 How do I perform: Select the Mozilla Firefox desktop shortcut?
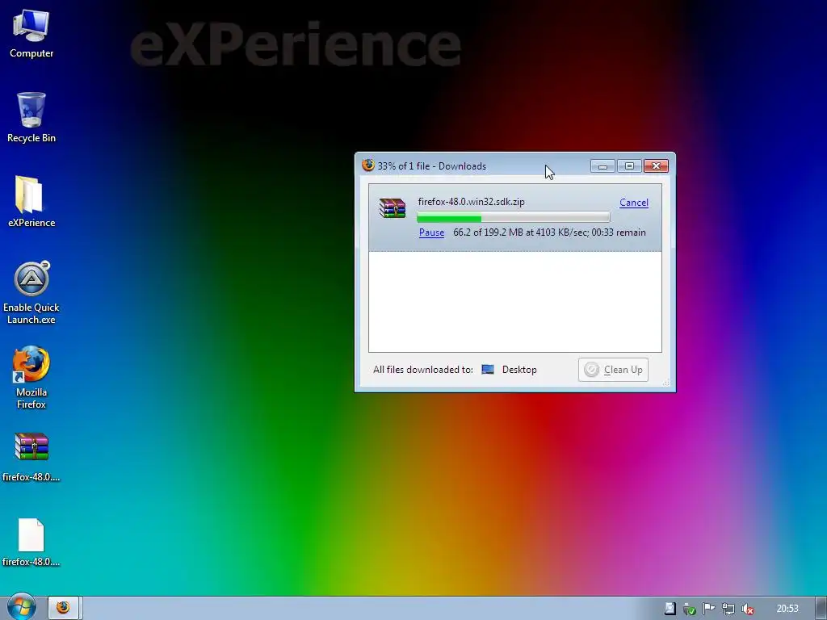[x=31, y=378]
